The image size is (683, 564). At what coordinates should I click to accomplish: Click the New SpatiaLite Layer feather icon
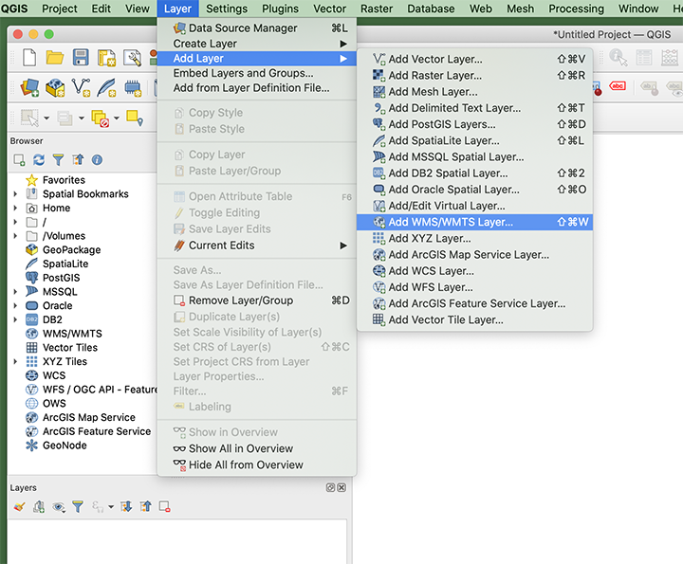(106, 87)
